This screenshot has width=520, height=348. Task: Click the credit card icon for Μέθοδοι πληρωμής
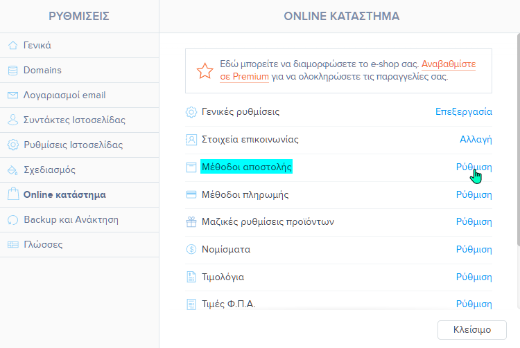coord(191,195)
